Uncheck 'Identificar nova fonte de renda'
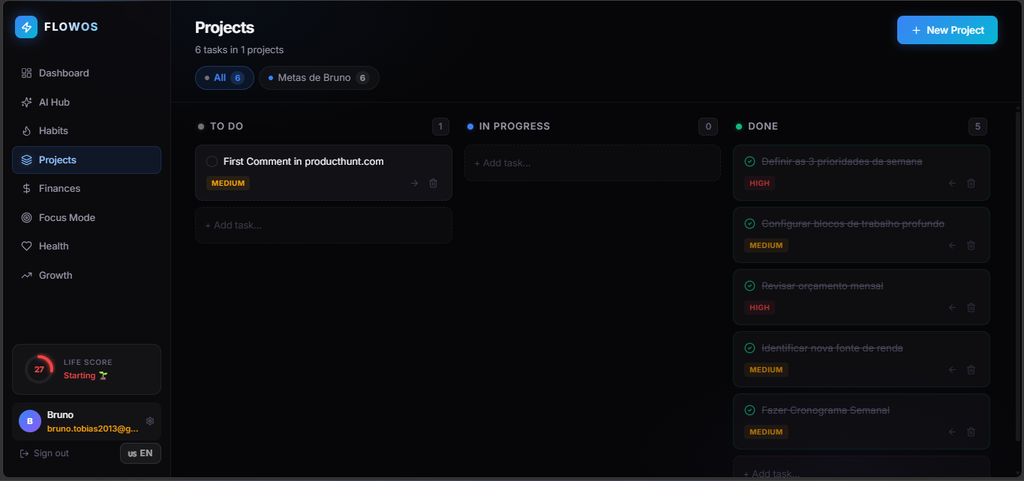 coord(749,348)
